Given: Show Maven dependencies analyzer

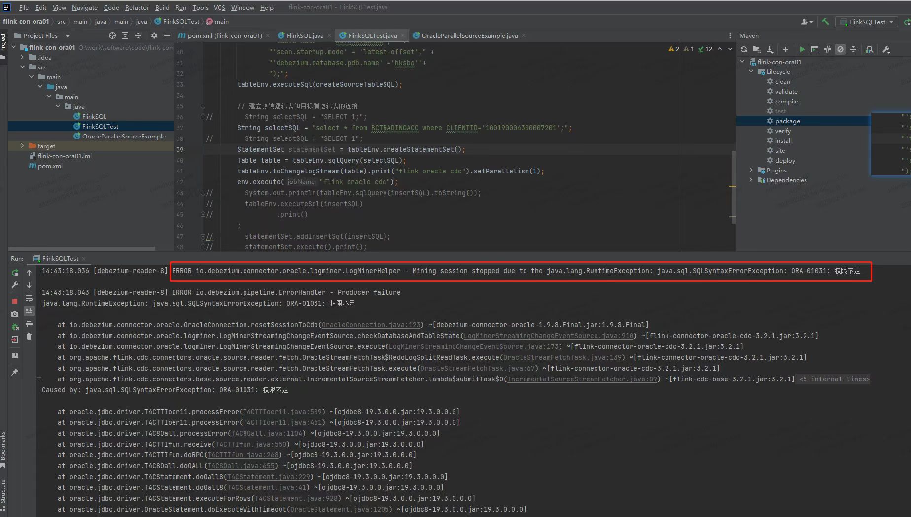Looking at the screenshot, I should pos(870,49).
